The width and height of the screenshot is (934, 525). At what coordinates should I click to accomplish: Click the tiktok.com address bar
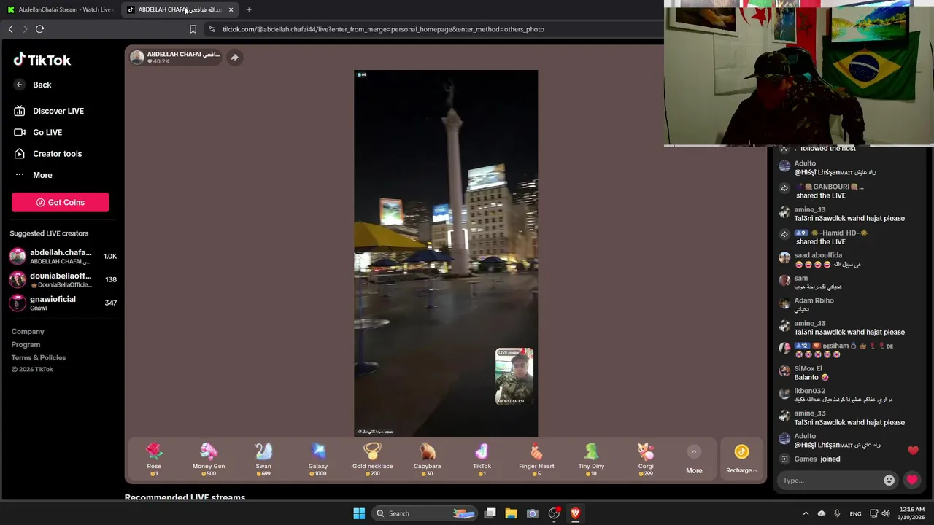click(x=383, y=29)
